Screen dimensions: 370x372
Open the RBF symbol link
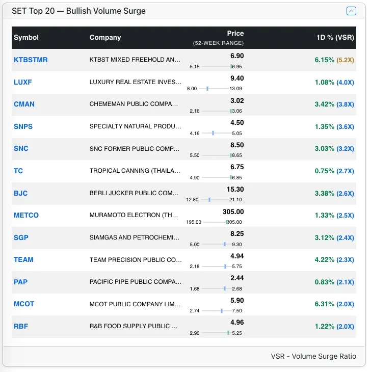point(21,326)
